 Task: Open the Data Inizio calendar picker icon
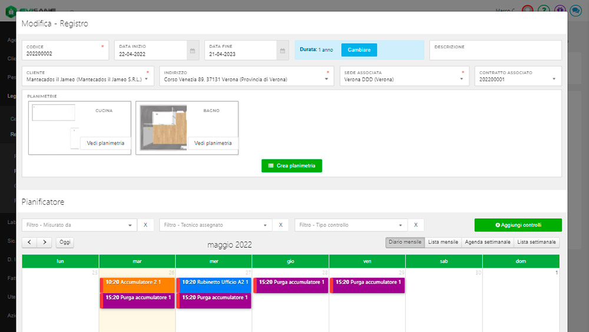coord(193,51)
